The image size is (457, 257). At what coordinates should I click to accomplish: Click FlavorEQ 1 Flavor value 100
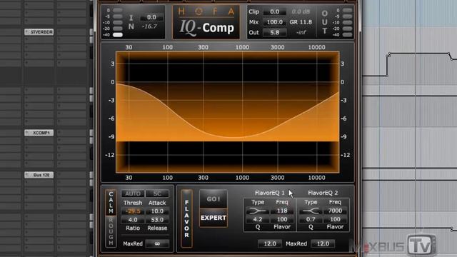click(x=282, y=219)
